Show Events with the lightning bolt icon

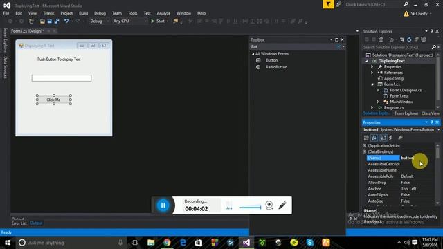[x=391, y=138]
